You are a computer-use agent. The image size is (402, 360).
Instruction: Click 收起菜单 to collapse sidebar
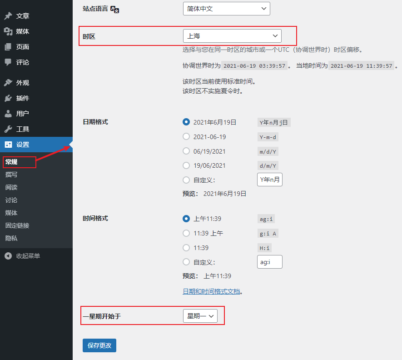click(x=28, y=256)
